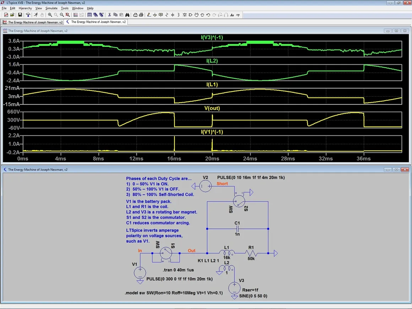This screenshot has width=412, height=309.
Task: Save the schematic using the floppy disk icon
Action: coord(20,15)
